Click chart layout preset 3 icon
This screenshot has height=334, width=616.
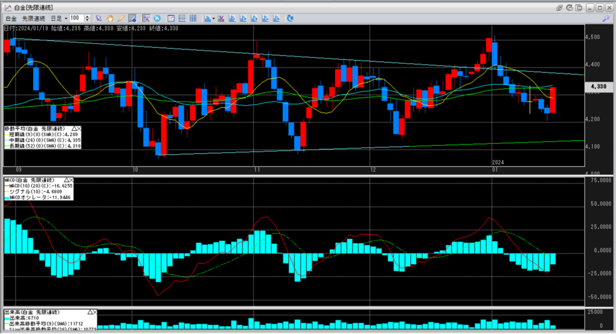coord(254,19)
